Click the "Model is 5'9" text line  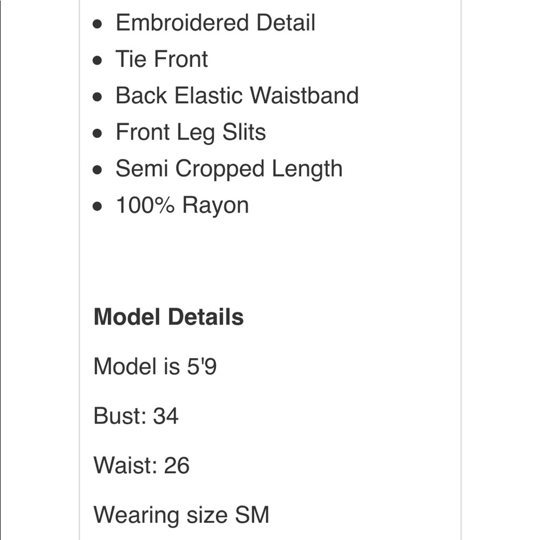click(155, 367)
